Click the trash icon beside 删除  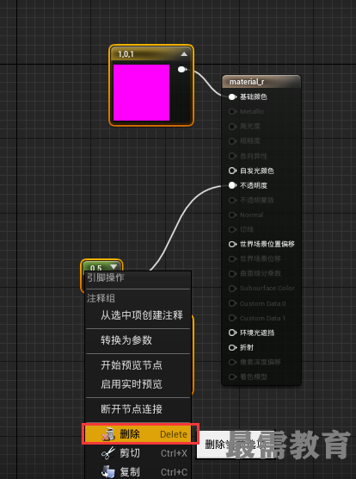(108, 434)
